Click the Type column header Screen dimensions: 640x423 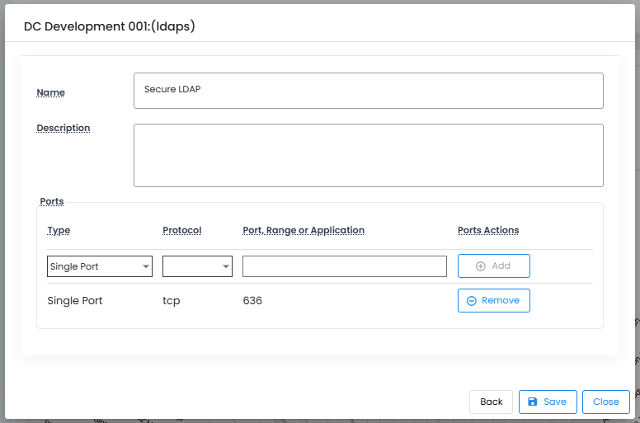(59, 230)
